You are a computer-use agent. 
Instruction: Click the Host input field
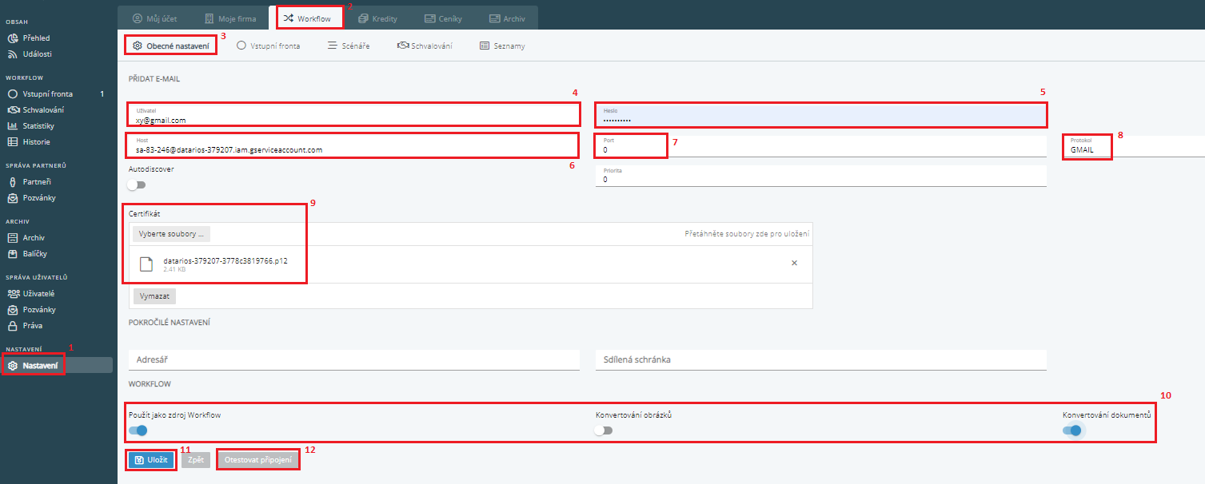(352, 149)
